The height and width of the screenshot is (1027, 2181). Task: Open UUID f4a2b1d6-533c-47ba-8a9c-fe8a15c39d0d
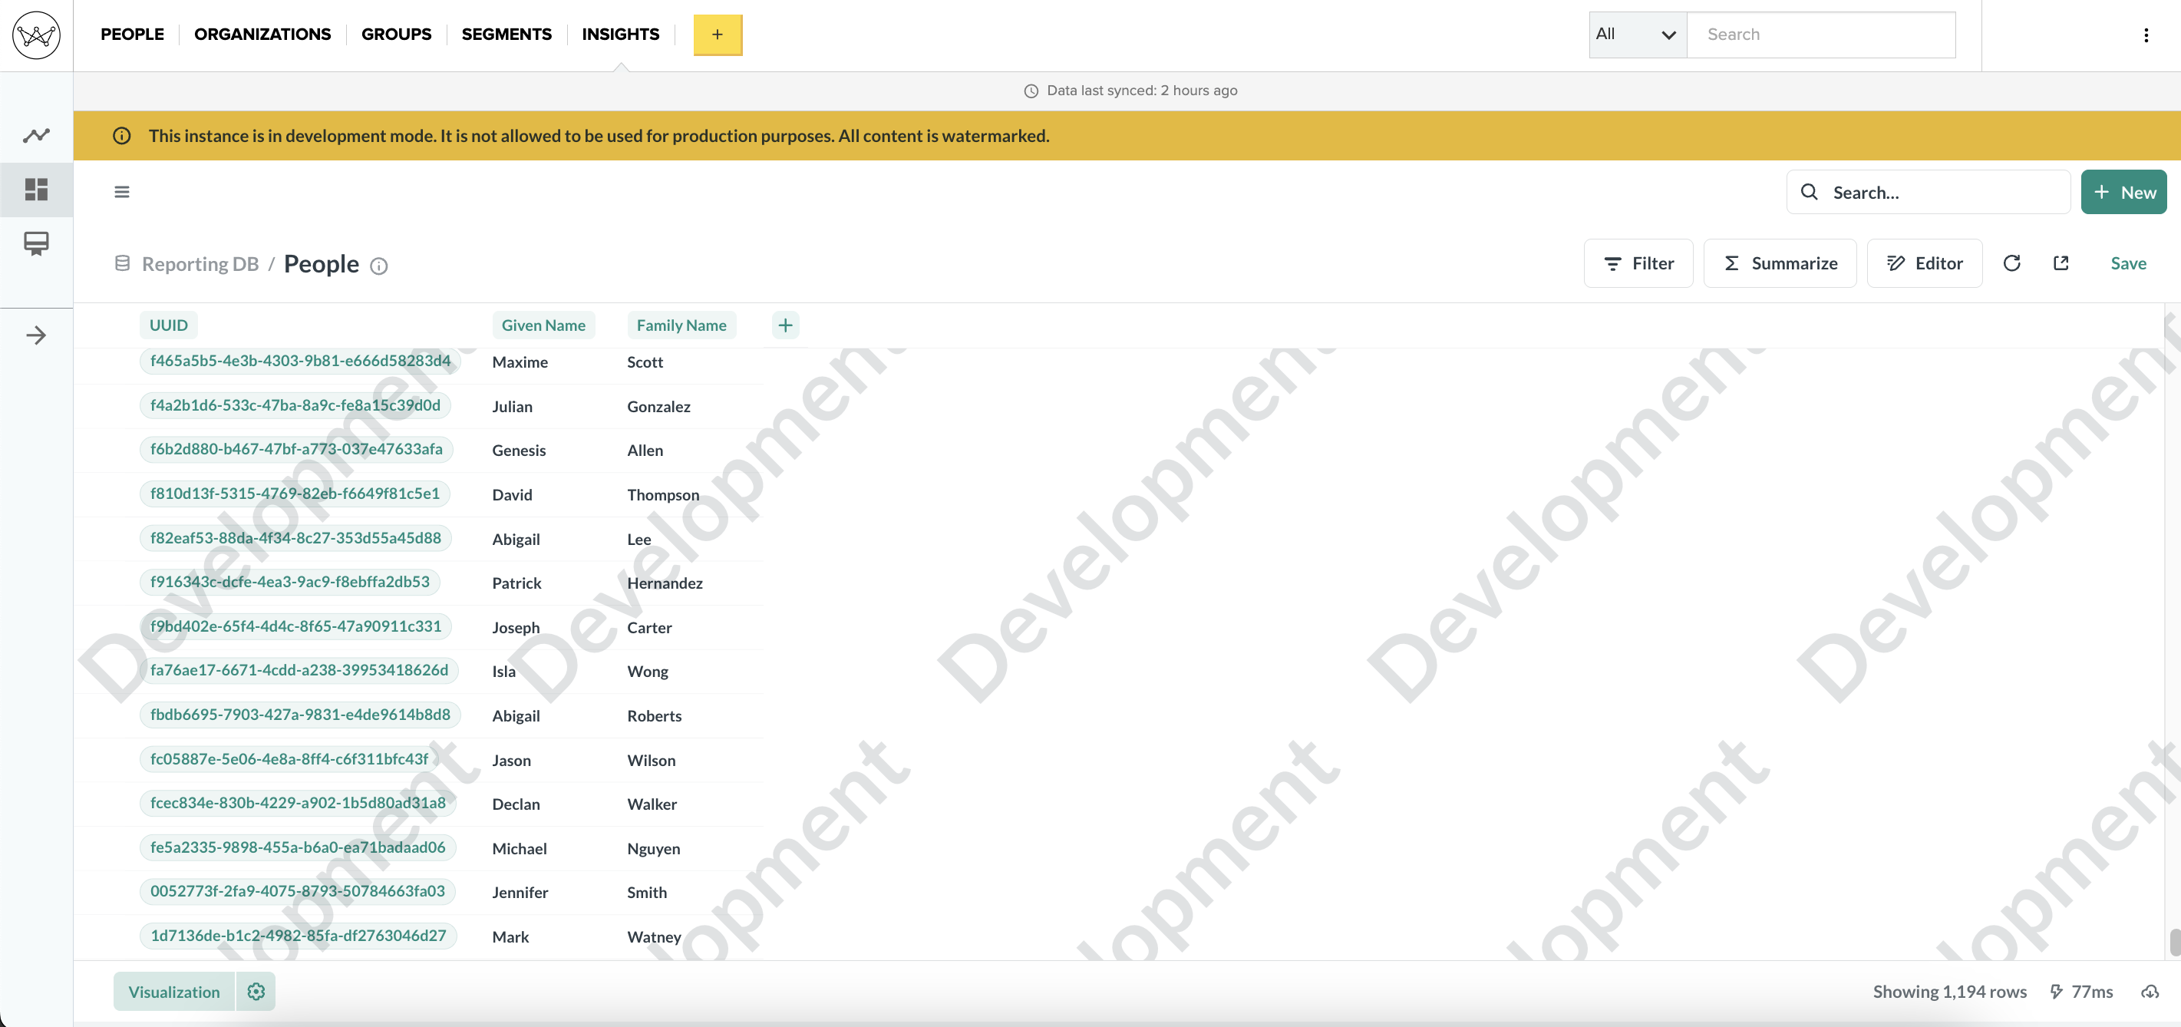pyautogui.click(x=295, y=405)
